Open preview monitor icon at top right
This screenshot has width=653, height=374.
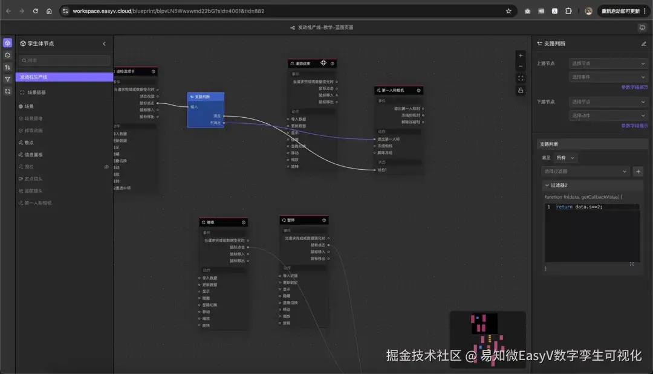tap(642, 27)
